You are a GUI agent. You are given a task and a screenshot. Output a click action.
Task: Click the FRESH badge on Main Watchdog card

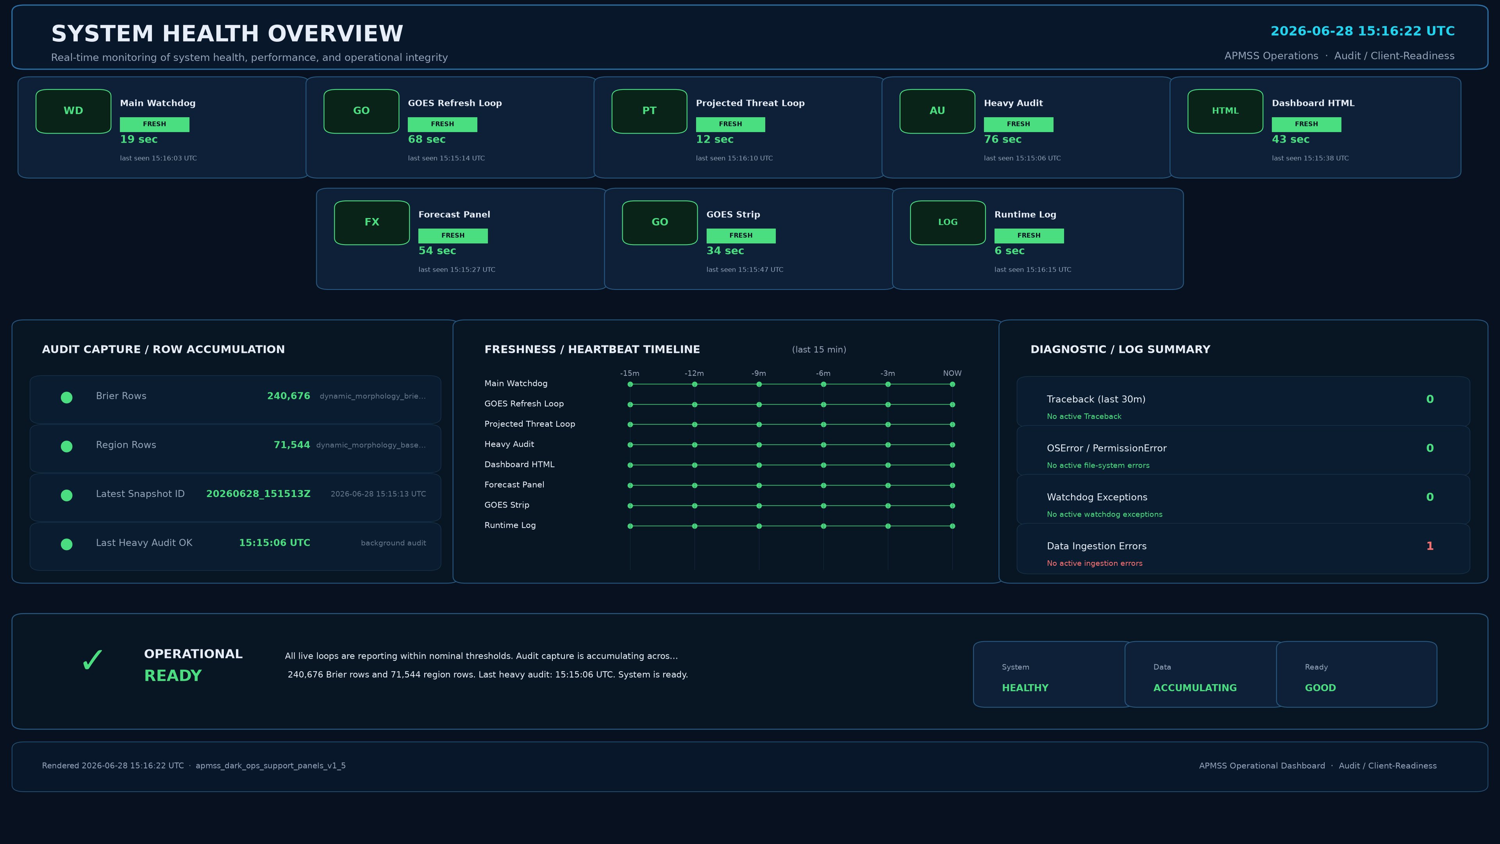(x=154, y=125)
